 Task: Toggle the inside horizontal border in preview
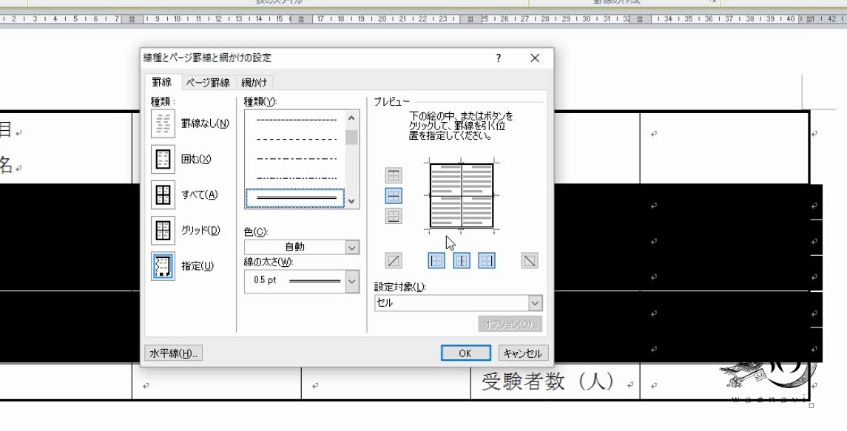pos(393,194)
